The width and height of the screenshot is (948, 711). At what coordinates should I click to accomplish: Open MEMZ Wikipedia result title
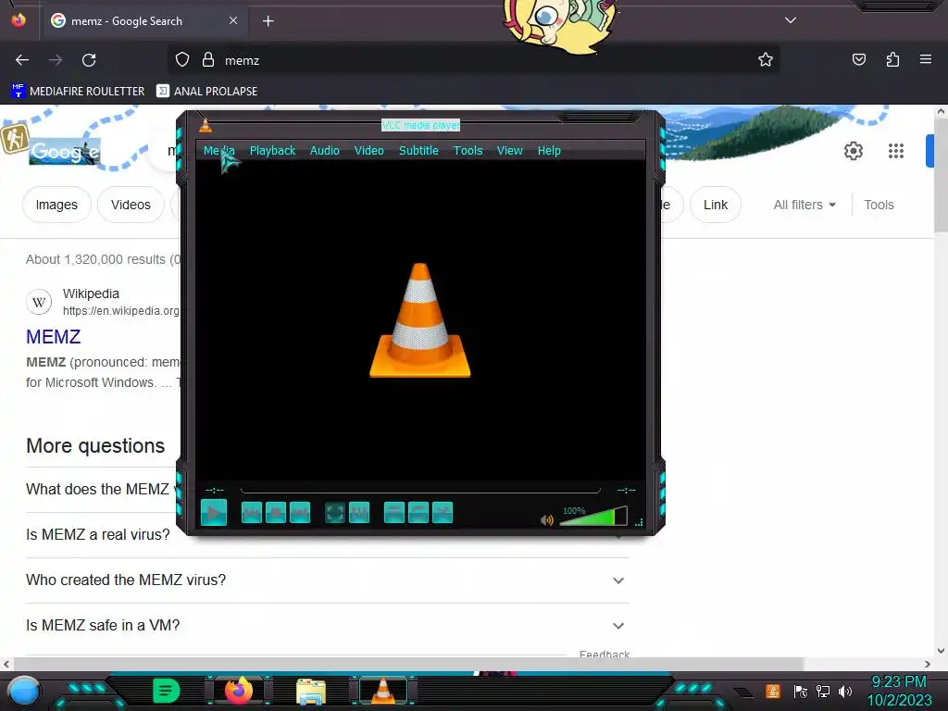(53, 337)
